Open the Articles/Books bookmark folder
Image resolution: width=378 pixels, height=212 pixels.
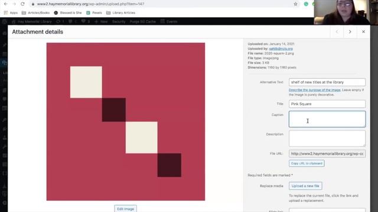click(35, 13)
